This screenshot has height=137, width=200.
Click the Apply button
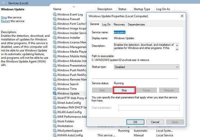click(175, 122)
